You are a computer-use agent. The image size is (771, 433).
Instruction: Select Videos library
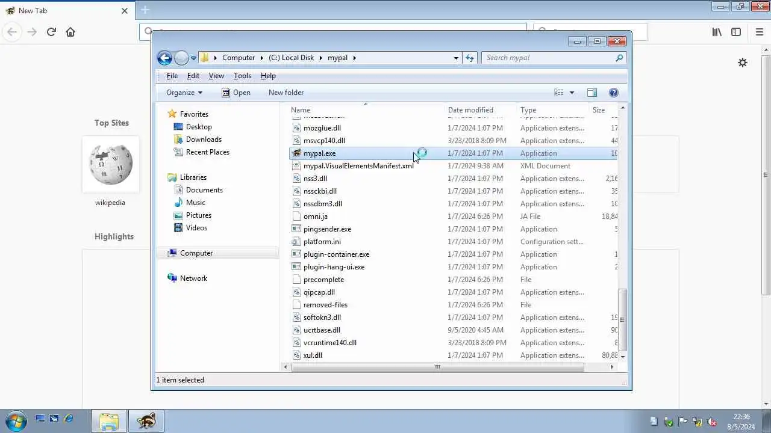click(196, 228)
